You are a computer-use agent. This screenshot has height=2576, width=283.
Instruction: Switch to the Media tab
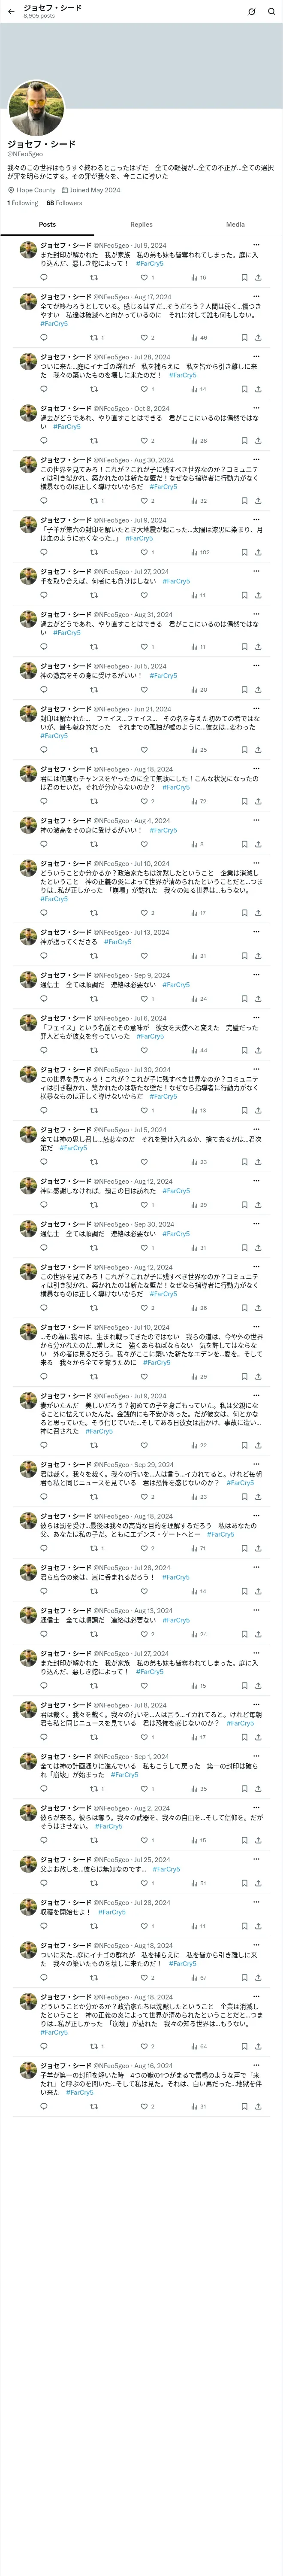[x=235, y=225]
